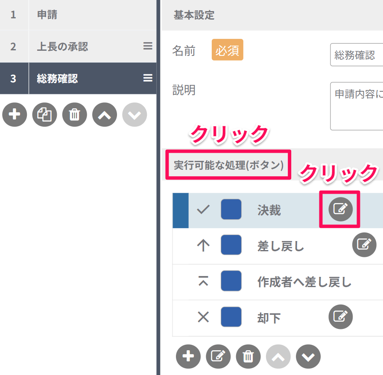383x375 pixels.
Task: Click the checkmark icon on 決裁 row
Action: click(203, 209)
